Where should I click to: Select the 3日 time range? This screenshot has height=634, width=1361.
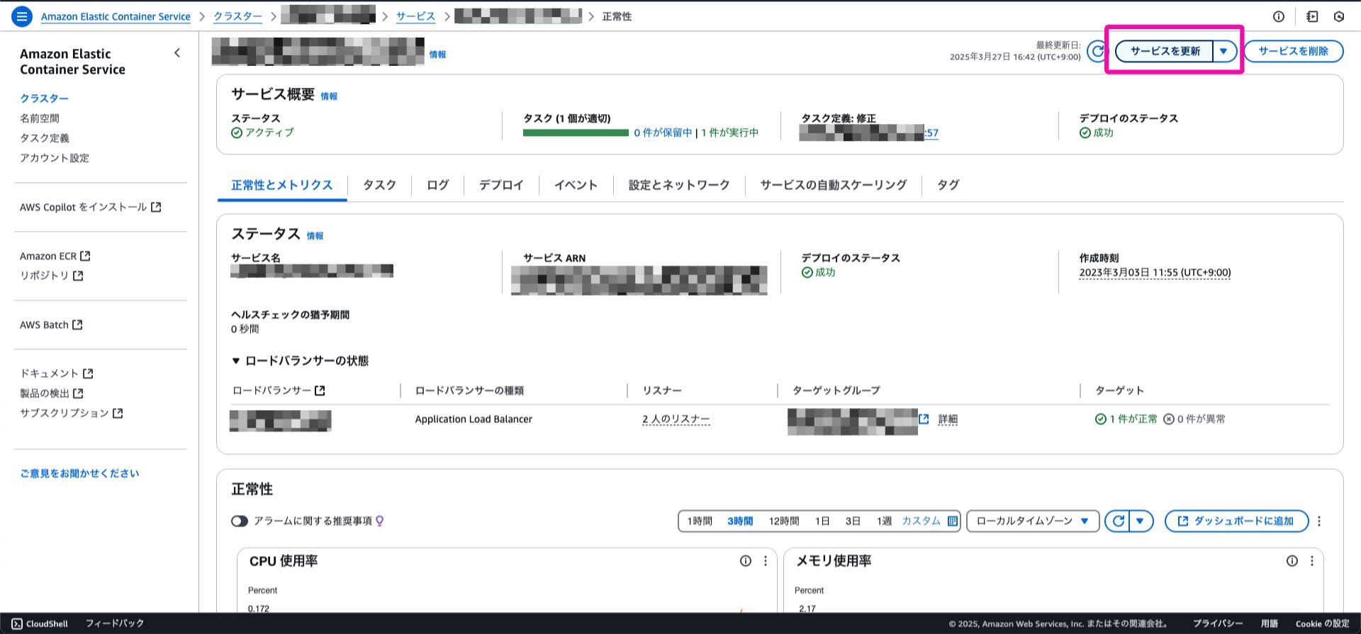pyautogui.click(x=853, y=521)
